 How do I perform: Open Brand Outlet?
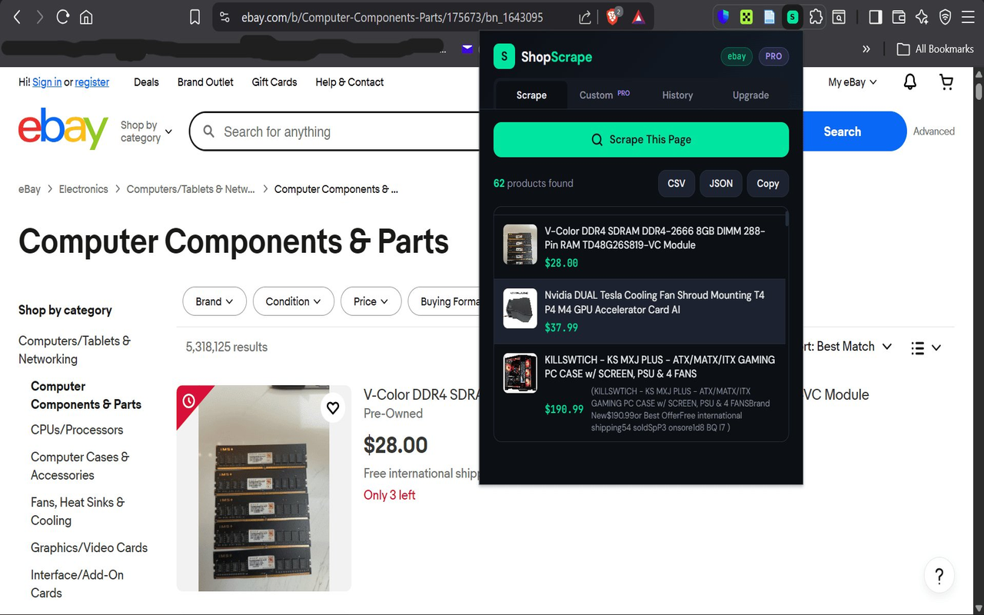(205, 82)
